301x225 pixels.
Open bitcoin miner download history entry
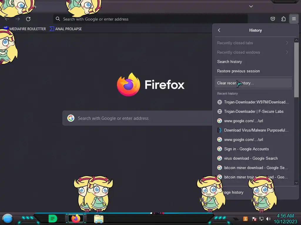(253, 168)
